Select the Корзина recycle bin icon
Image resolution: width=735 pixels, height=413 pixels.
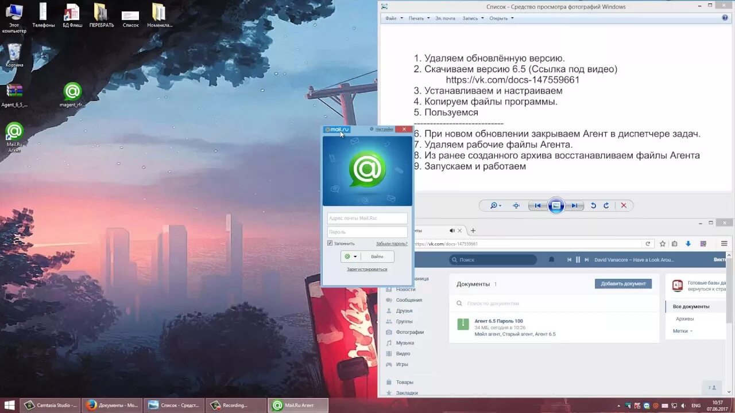click(14, 55)
